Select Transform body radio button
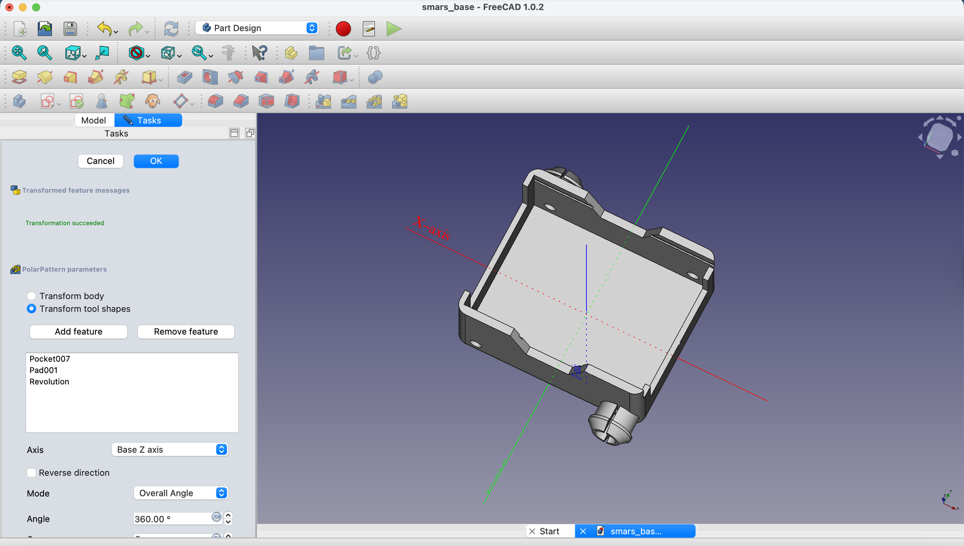The image size is (964, 546). pyautogui.click(x=31, y=296)
